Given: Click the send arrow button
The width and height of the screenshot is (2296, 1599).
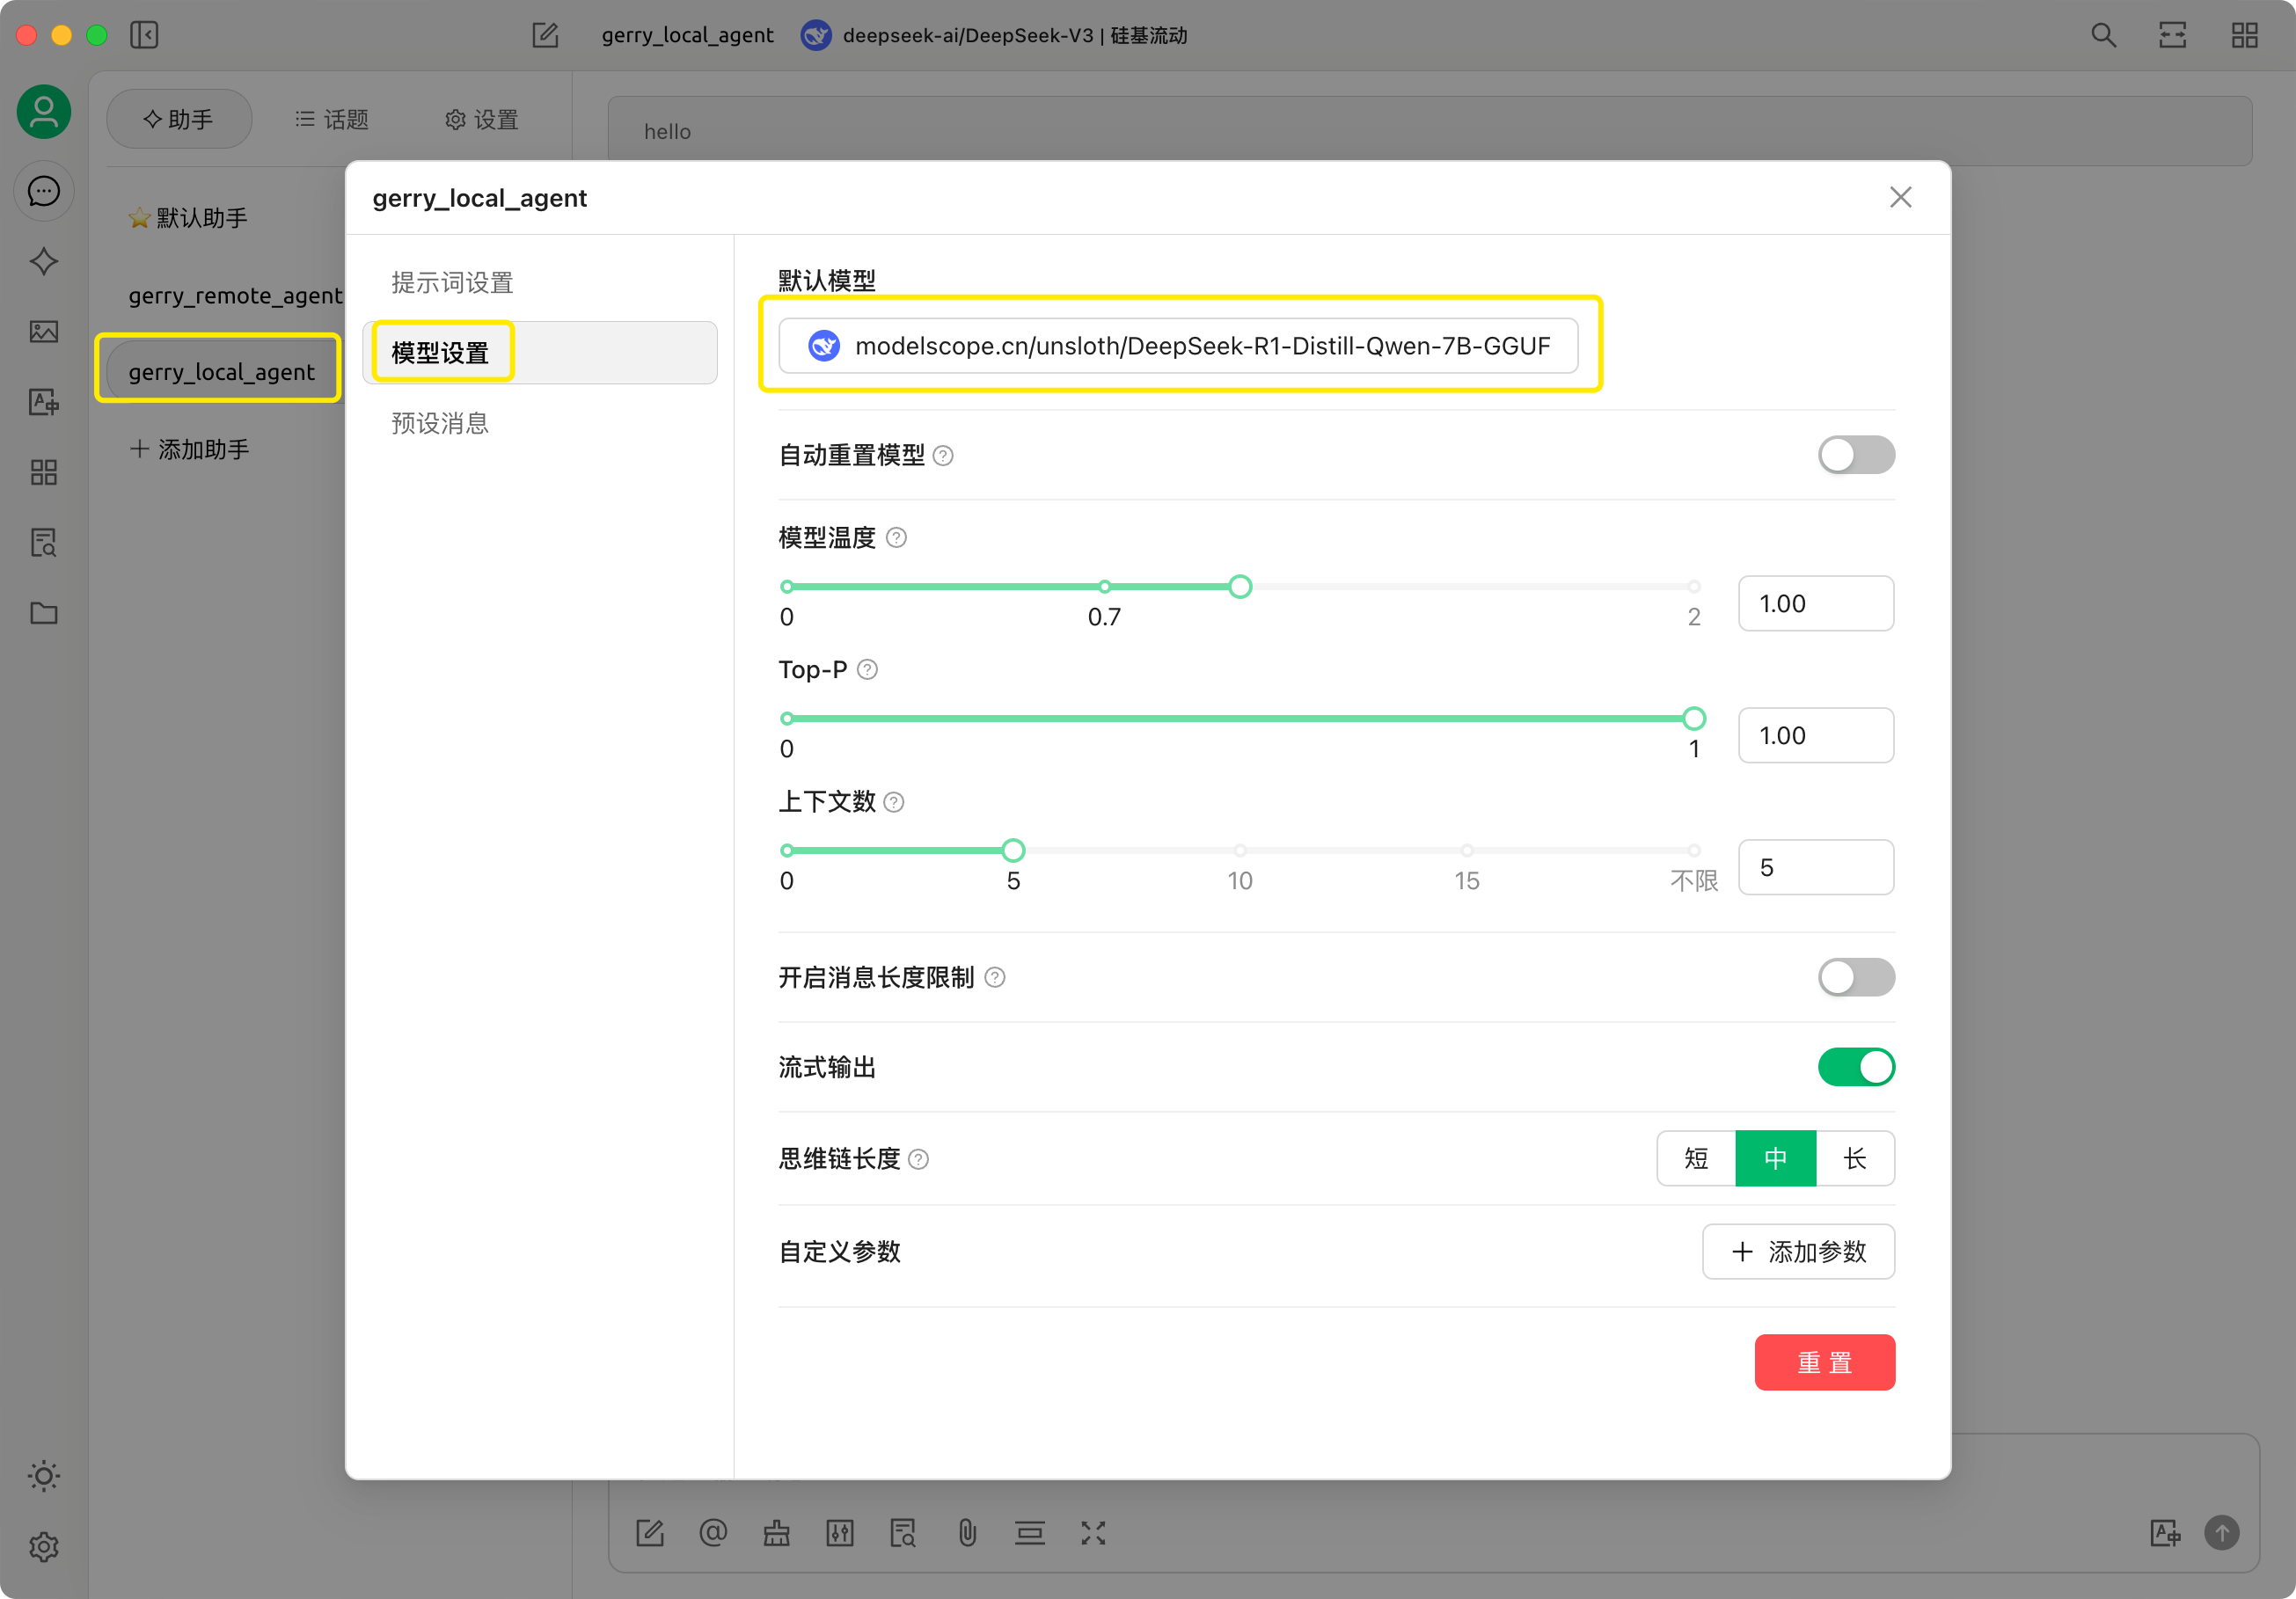Looking at the screenshot, I should tap(2222, 1533).
